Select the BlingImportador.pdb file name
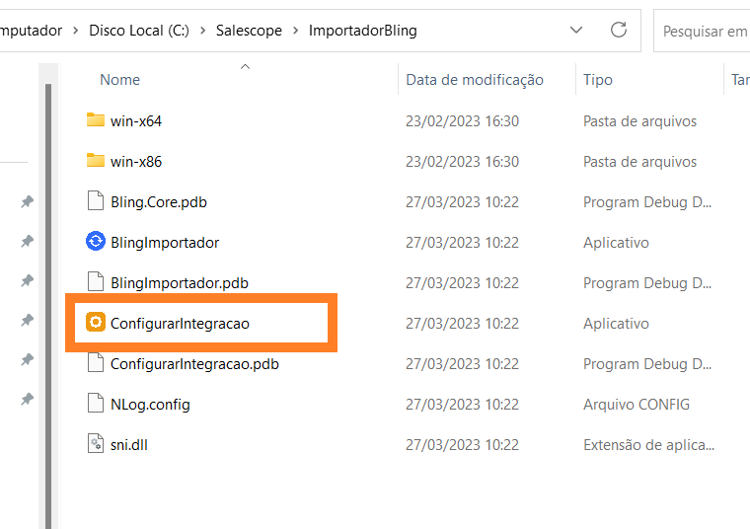 pos(180,283)
